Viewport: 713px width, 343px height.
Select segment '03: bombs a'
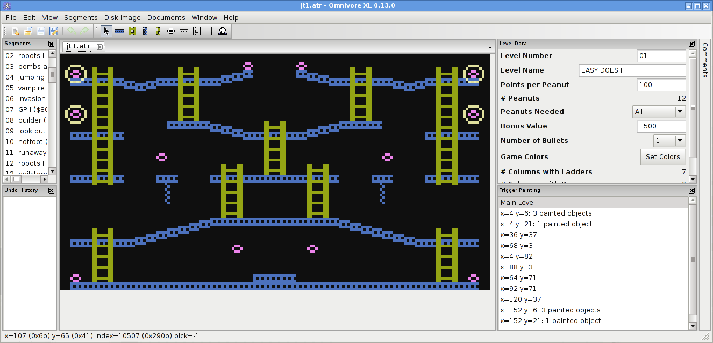click(26, 67)
